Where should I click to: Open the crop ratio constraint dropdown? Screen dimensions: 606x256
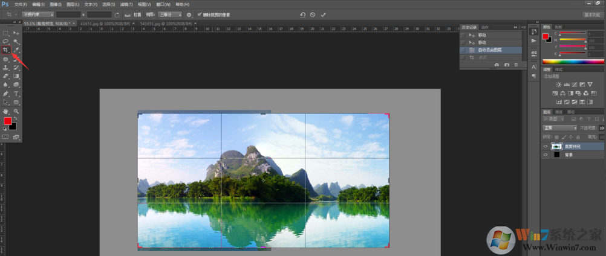coord(37,14)
